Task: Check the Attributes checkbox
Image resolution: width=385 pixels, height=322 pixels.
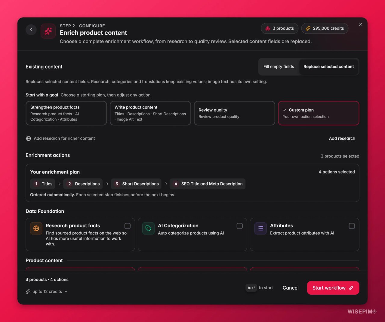Action: click(x=352, y=226)
